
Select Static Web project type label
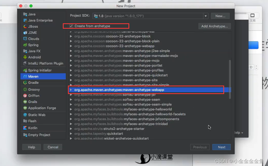coord(37,115)
